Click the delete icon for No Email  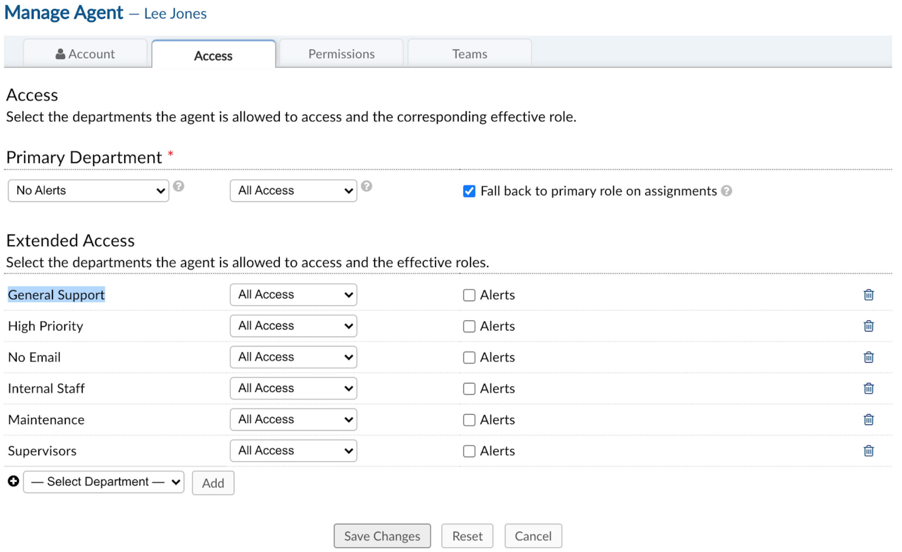(869, 357)
